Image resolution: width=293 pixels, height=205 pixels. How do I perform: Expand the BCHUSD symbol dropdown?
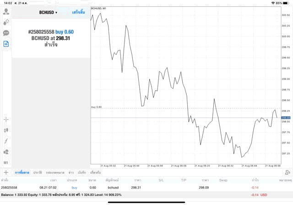(x=49, y=12)
